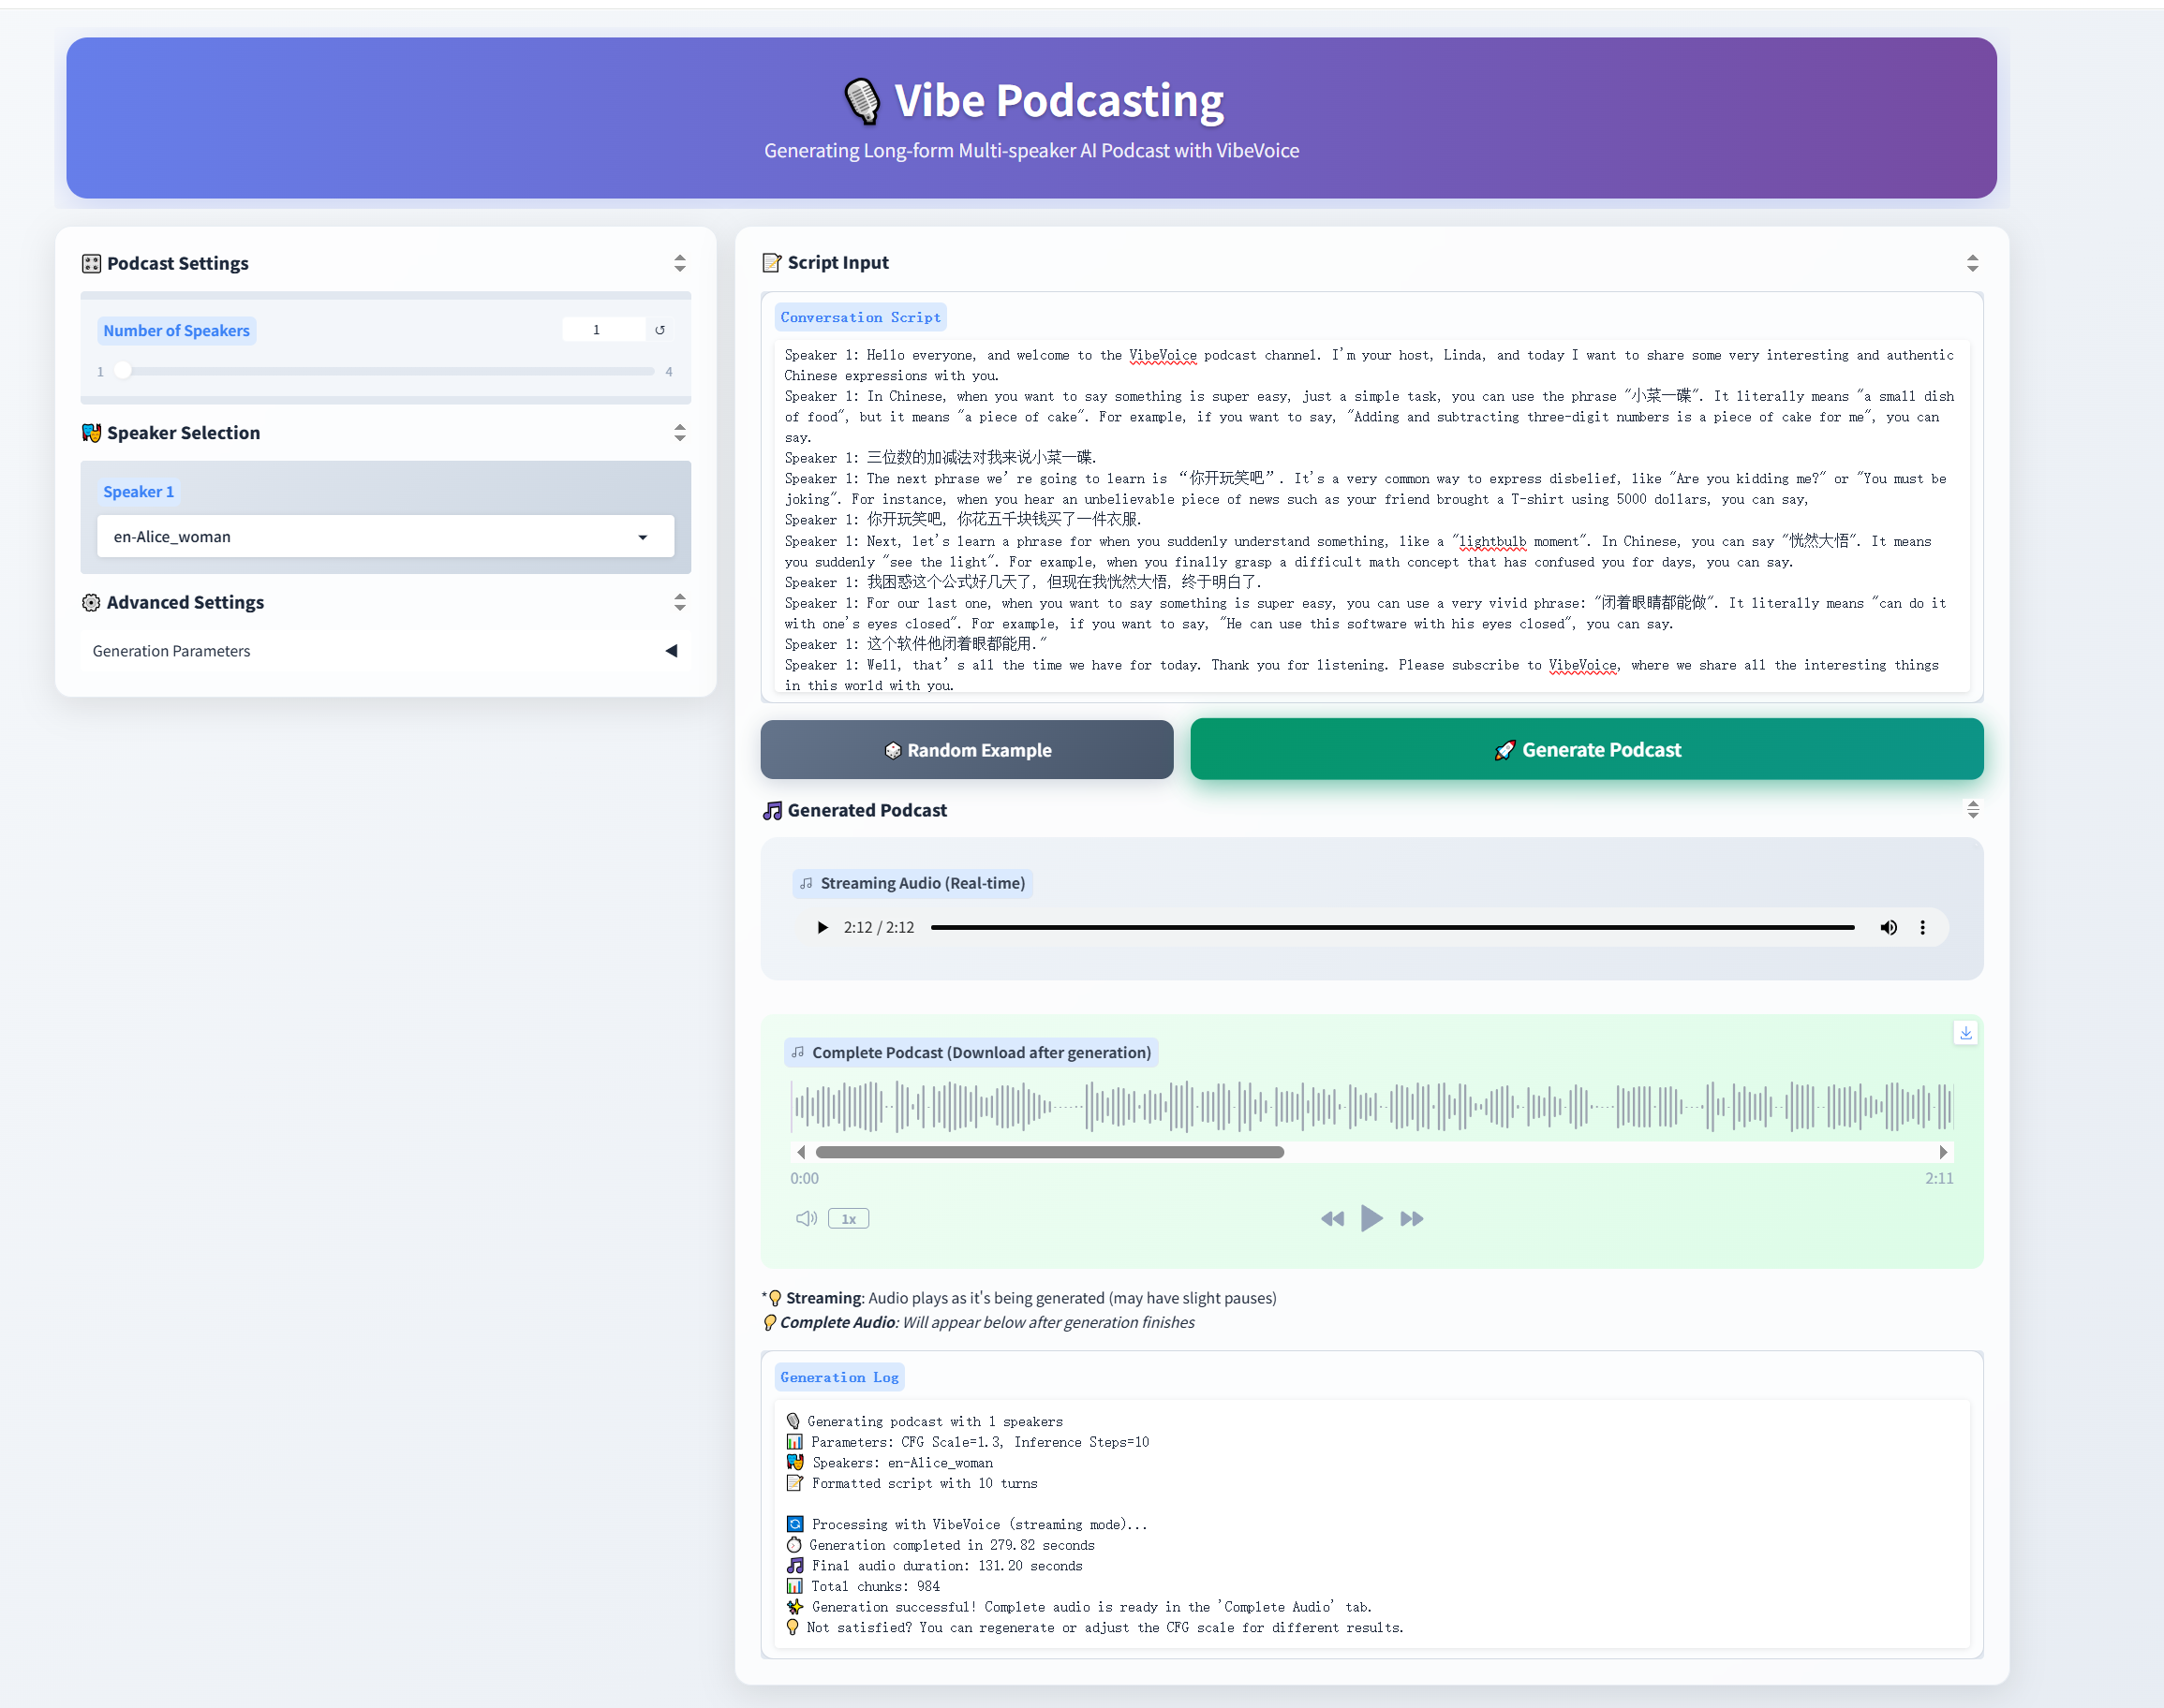The width and height of the screenshot is (2164, 1708).
Task: Collapse the Podcast Settings section
Action: click(x=679, y=263)
